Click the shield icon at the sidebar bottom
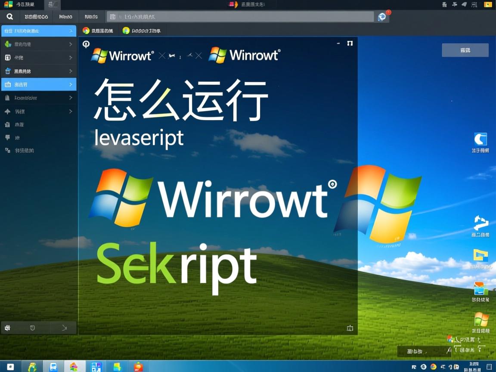Viewport: 496px width, 372px height. (x=32, y=328)
